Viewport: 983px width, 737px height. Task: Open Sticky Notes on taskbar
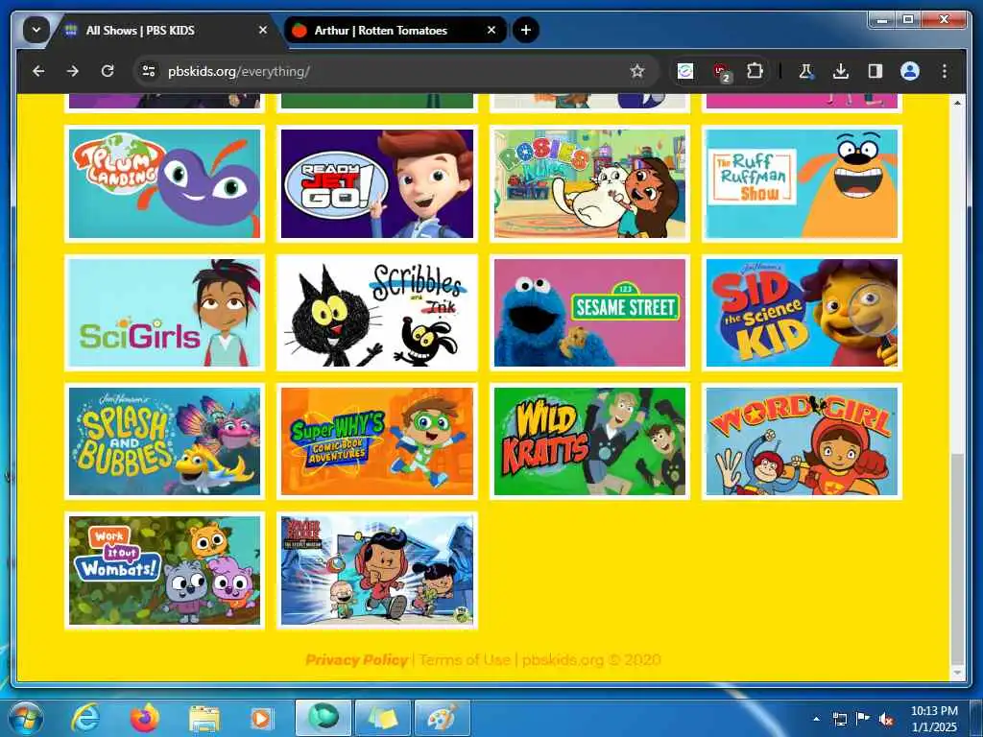click(383, 718)
